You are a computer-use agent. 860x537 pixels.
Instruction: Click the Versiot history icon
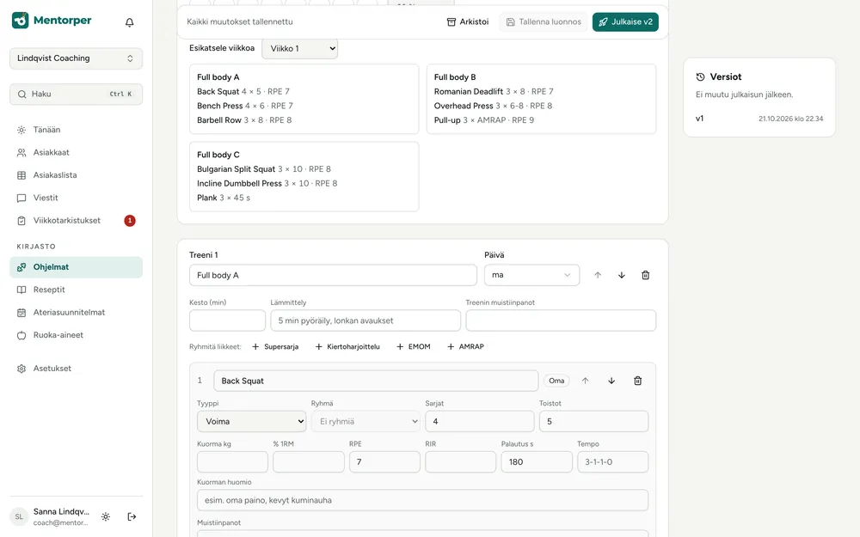coord(700,77)
